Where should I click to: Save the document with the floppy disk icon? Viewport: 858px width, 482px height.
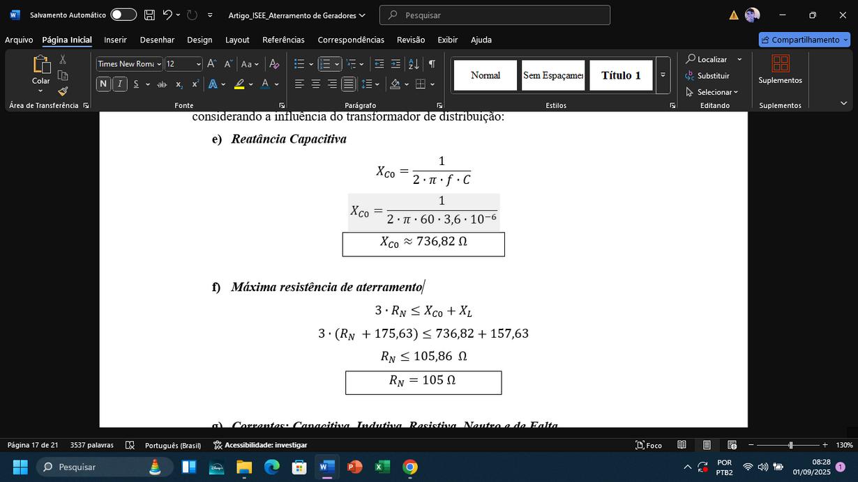(x=149, y=15)
